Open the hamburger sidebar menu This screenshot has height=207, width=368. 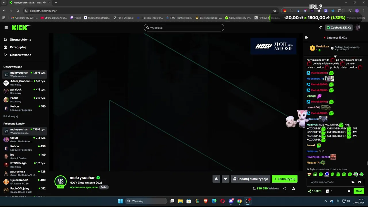6,28
